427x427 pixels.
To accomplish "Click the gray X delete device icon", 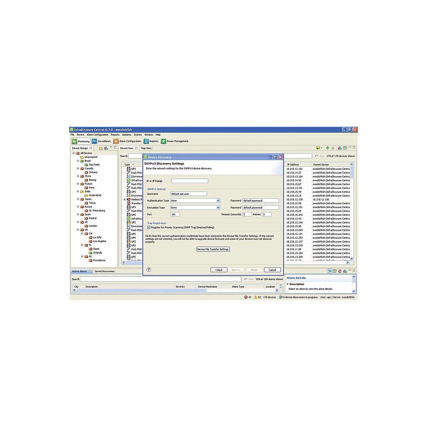I will (333, 148).
